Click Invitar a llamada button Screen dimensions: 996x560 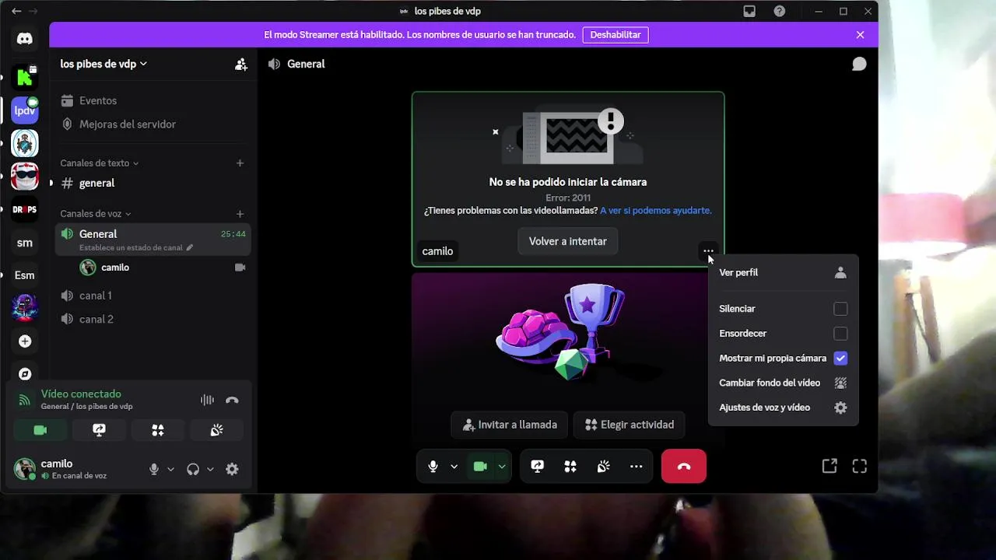coord(510,425)
